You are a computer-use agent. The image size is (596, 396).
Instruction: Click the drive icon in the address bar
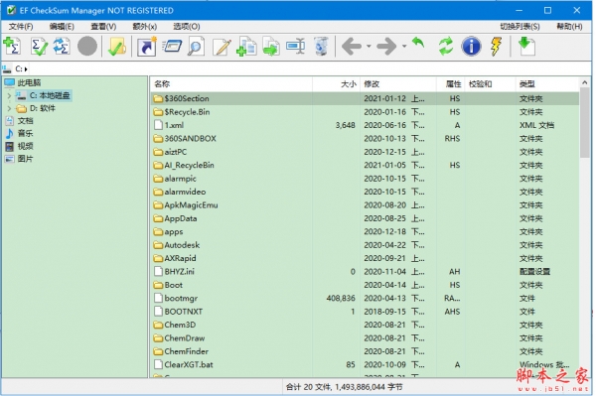coord(7,69)
